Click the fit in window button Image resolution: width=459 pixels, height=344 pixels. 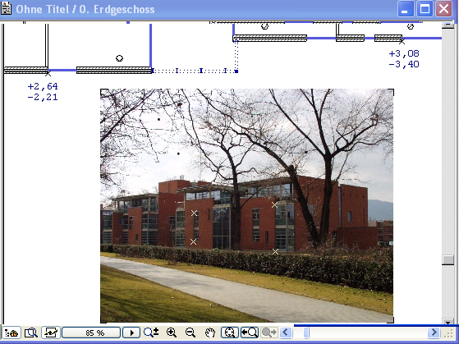click(230, 333)
